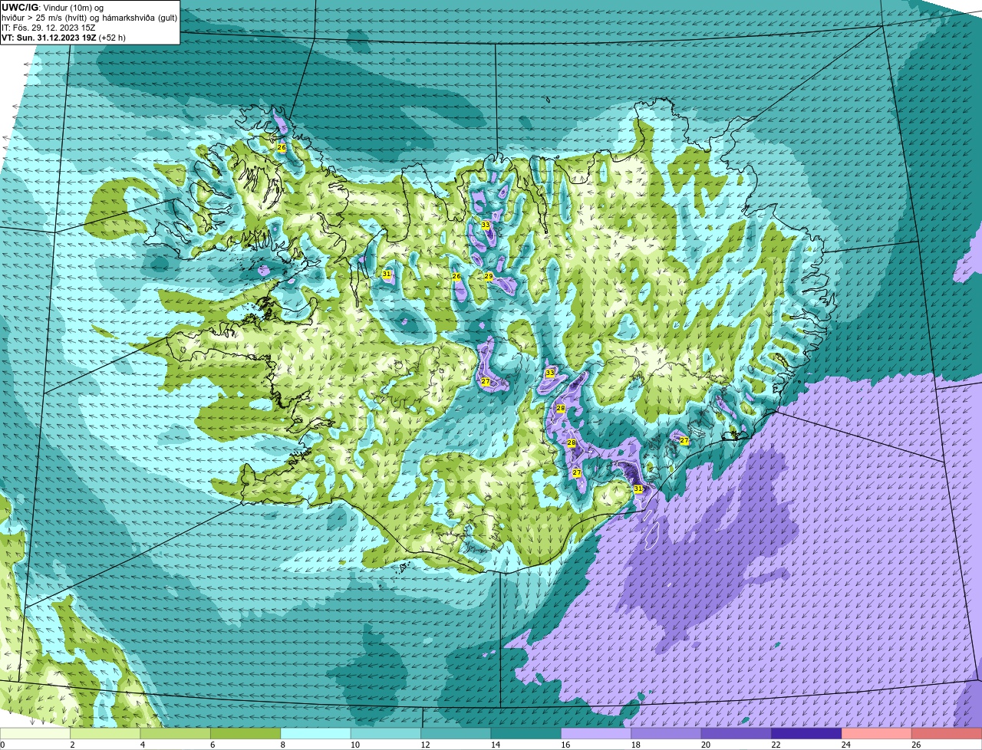The image size is (982, 750).
Task: Click the title text "UWC/IG: Vindur (10m) og"
Action: pos(52,7)
